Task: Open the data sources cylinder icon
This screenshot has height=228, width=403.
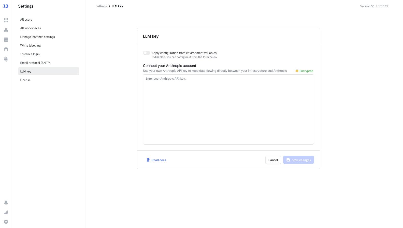Action: [x=6, y=49]
